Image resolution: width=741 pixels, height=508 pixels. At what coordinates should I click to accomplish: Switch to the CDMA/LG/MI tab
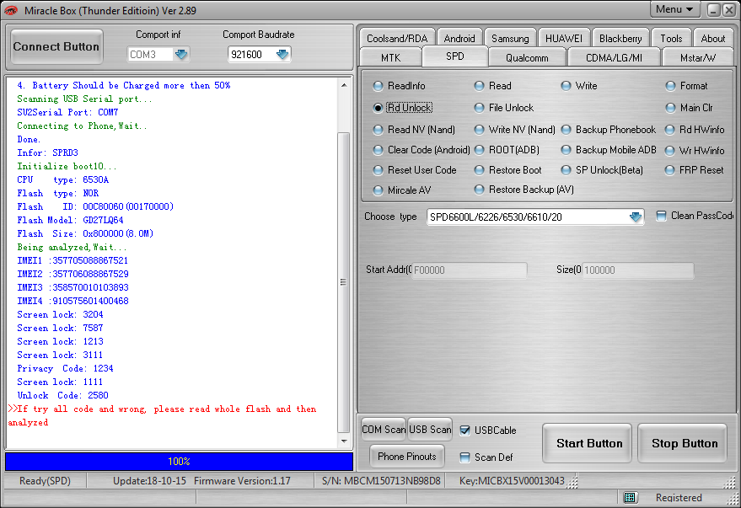click(x=614, y=57)
